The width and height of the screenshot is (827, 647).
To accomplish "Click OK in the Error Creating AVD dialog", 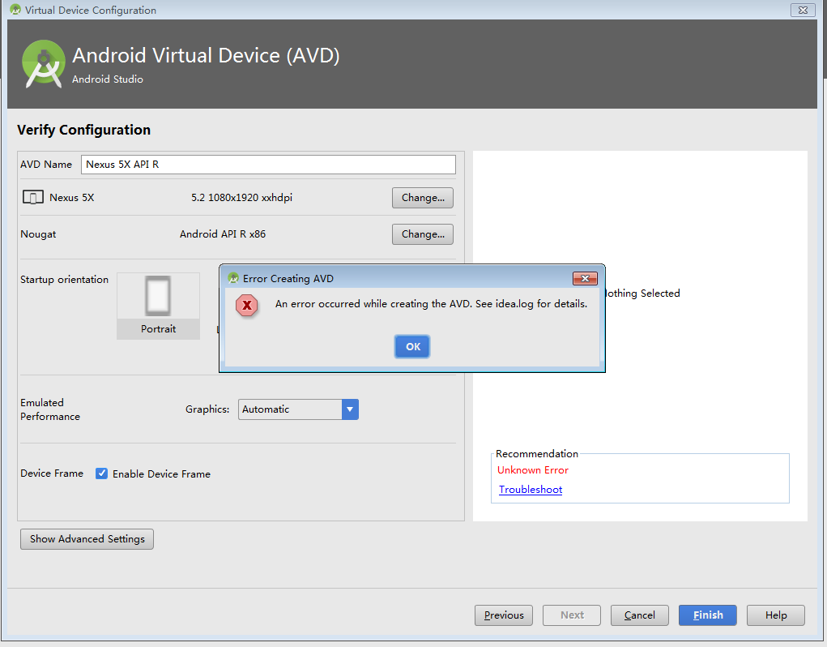I will 412,347.
